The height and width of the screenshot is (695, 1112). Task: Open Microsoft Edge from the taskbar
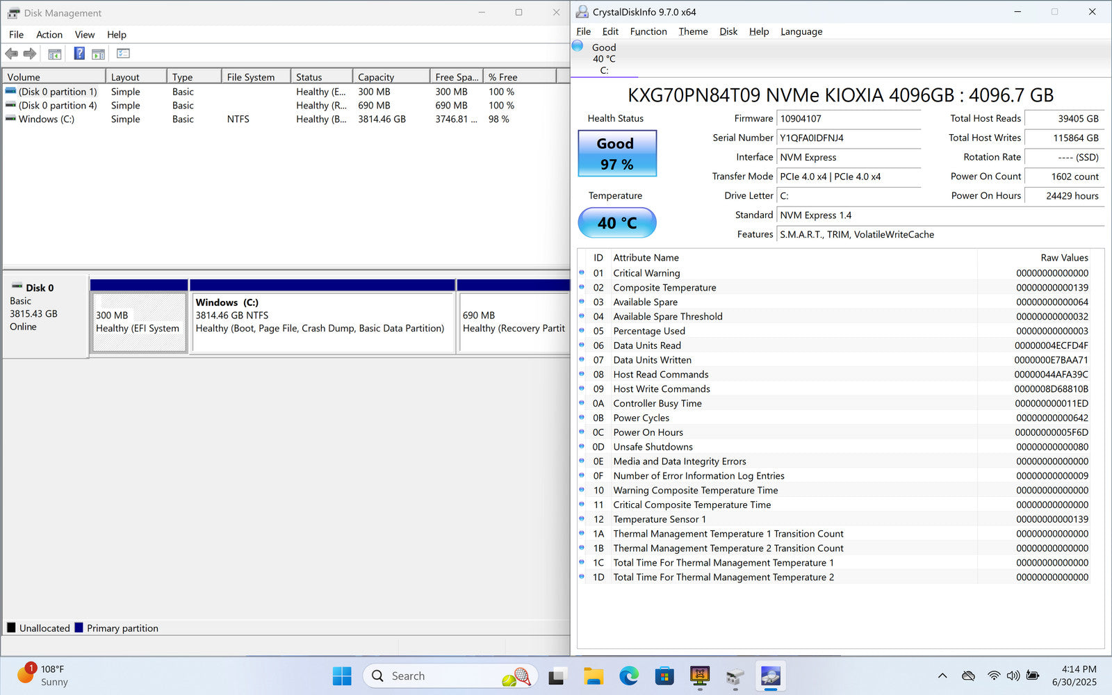(x=629, y=676)
